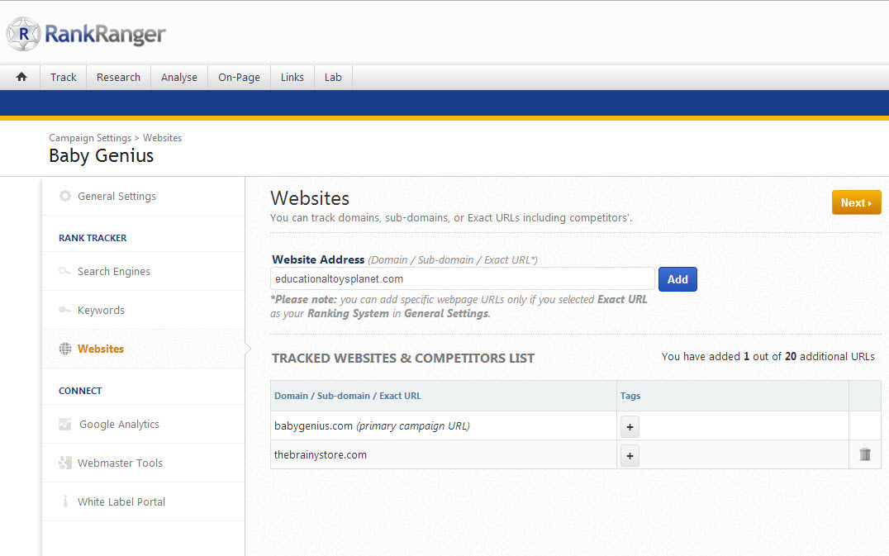Image resolution: width=889 pixels, height=556 pixels.
Task: Focus the Website Address input field
Action: click(x=462, y=279)
